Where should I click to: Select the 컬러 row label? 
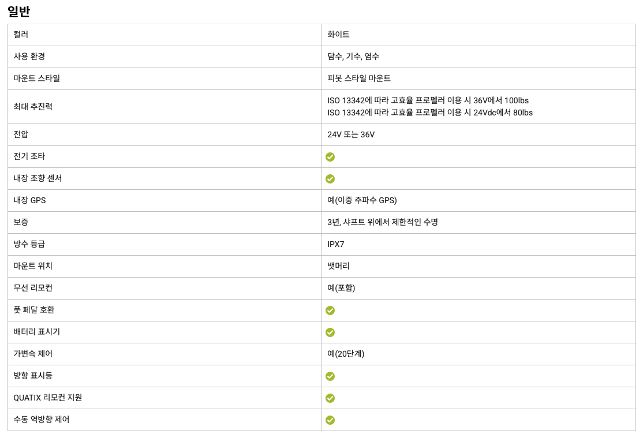(21, 35)
